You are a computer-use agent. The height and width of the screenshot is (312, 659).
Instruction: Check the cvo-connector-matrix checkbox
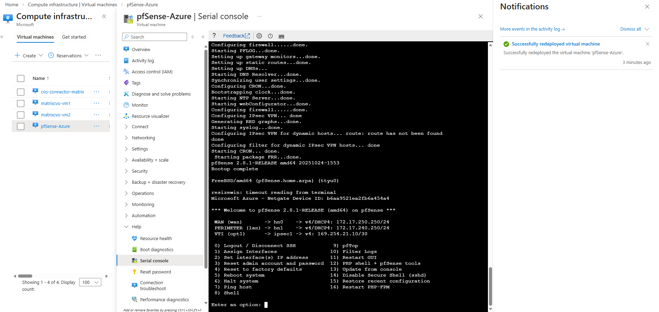pyautogui.click(x=21, y=92)
